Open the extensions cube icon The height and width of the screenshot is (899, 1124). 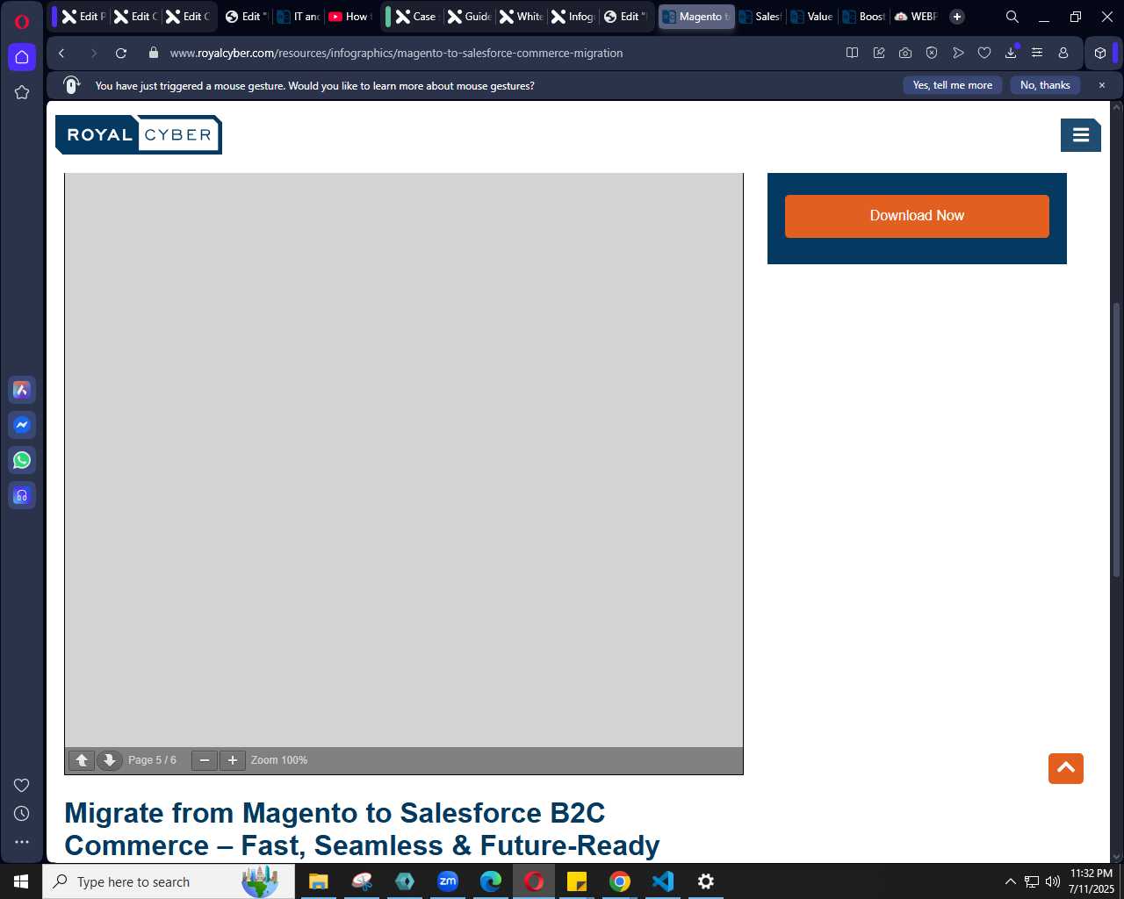click(x=1100, y=53)
